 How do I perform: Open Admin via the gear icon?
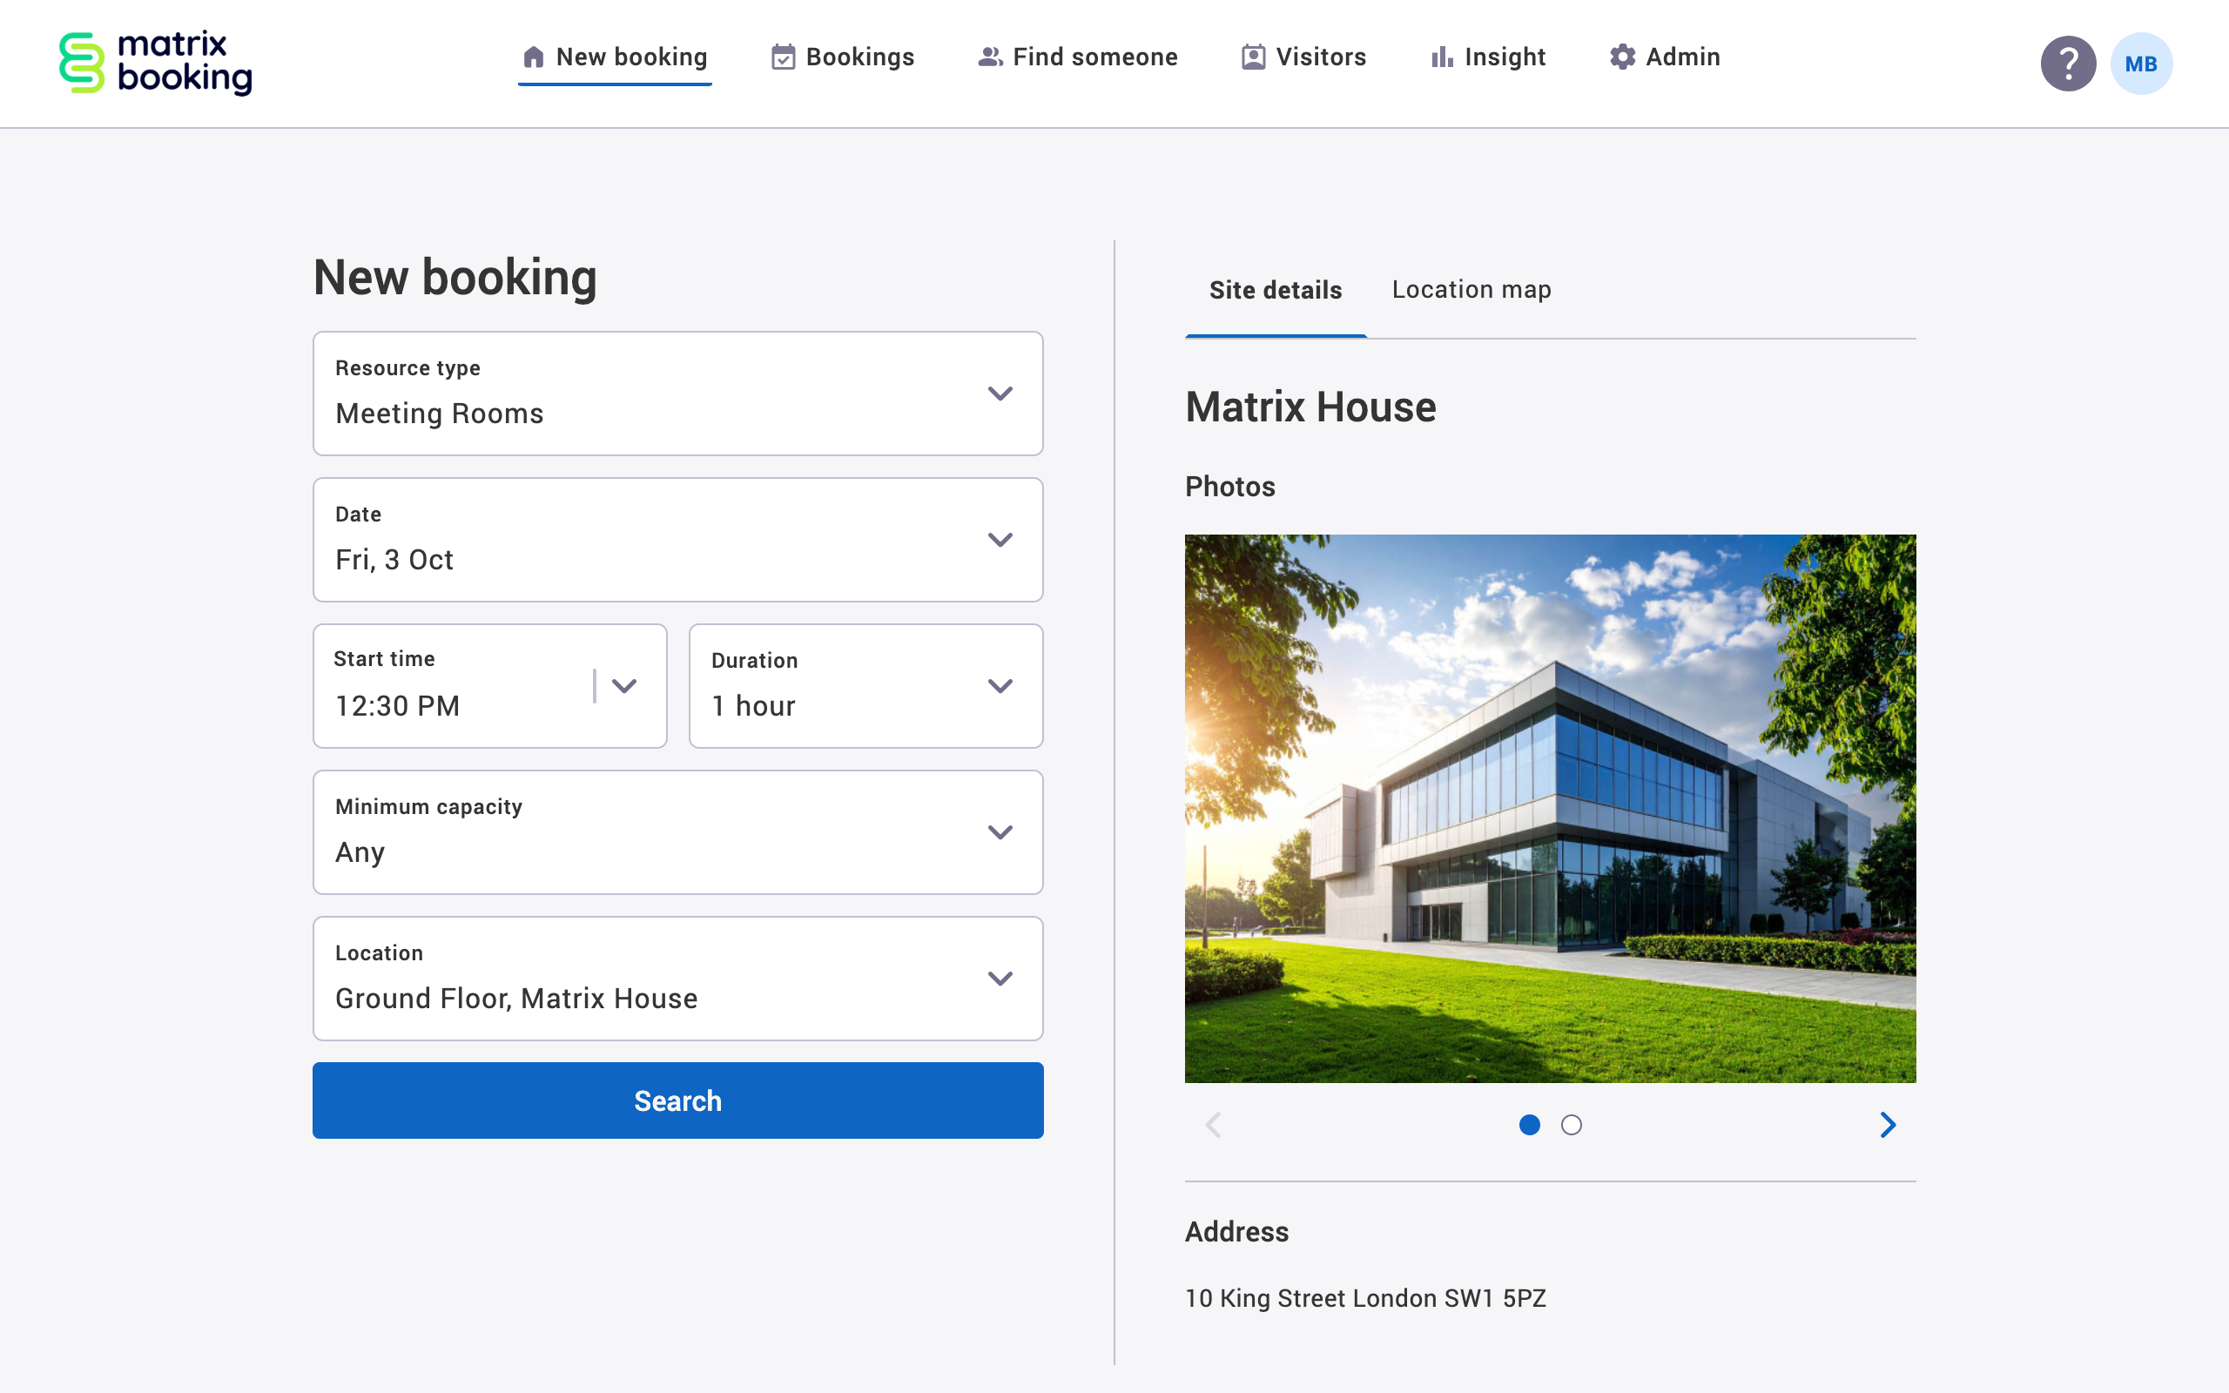tap(1623, 57)
